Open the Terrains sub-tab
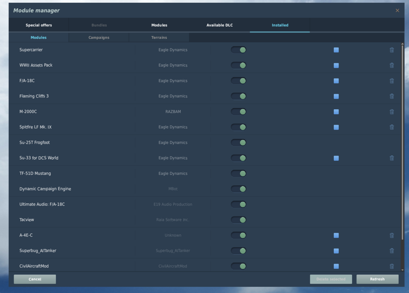409x293 pixels. point(159,38)
